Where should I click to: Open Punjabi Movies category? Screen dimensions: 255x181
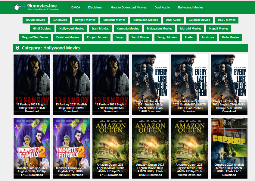point(97,37)
